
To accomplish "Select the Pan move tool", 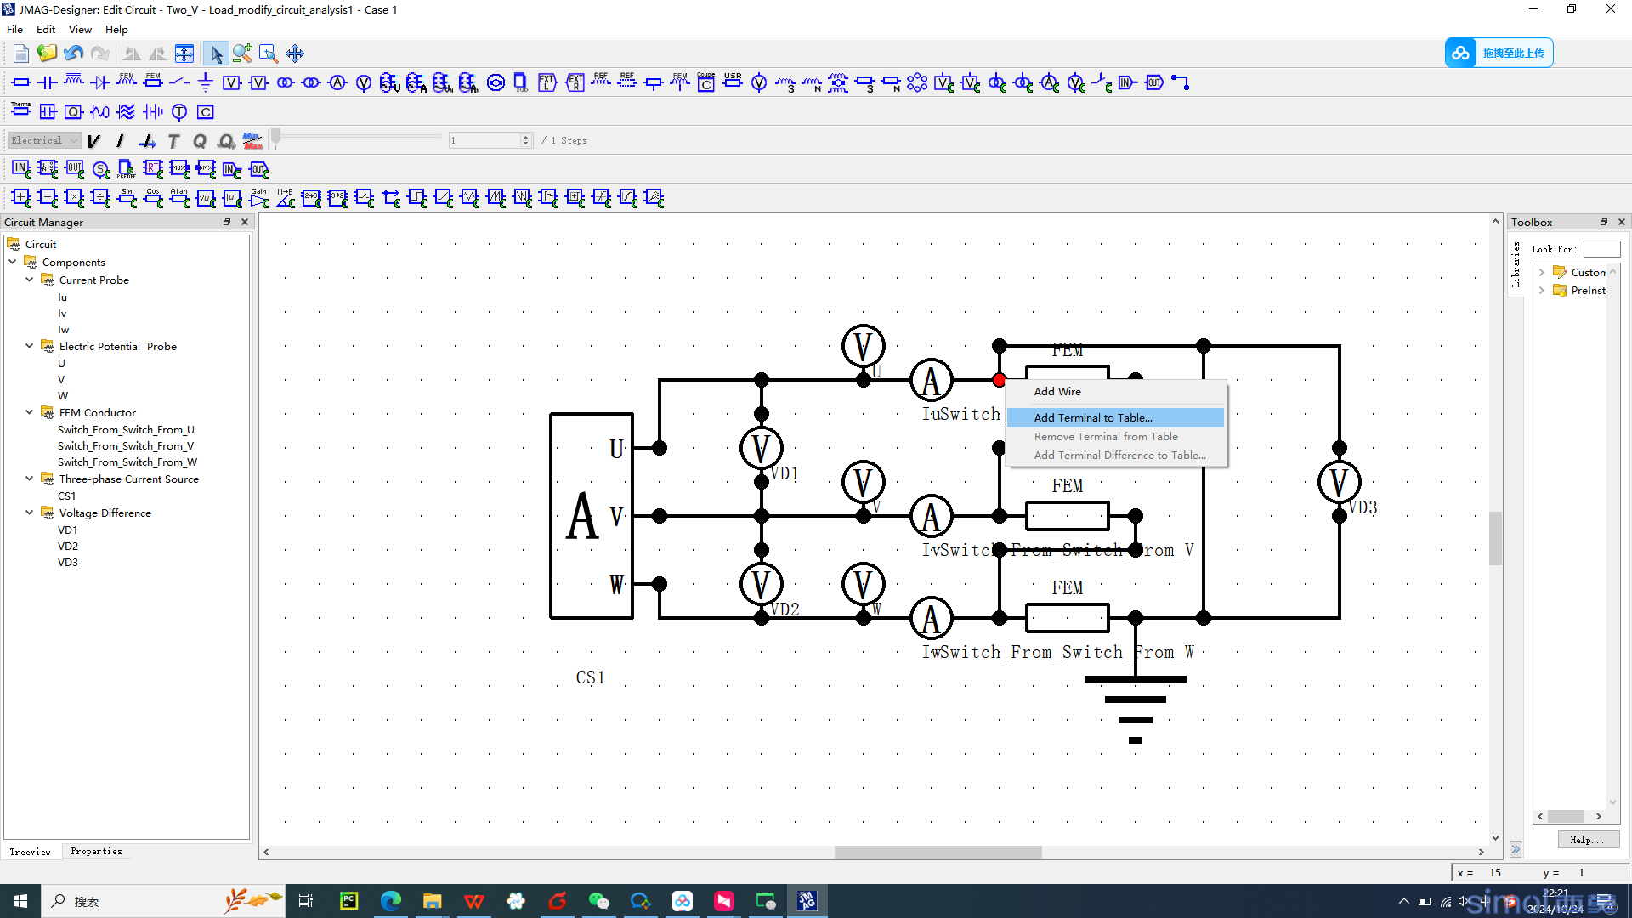I will pyautogui.click(x=295, y=54).
